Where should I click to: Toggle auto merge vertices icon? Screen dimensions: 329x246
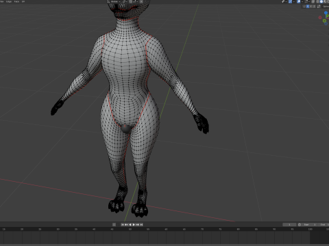pos(319,6)
